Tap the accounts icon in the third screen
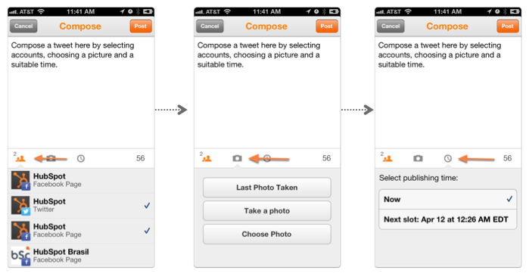Viewport: 529px width, 277px height. [x=387, y=158]
